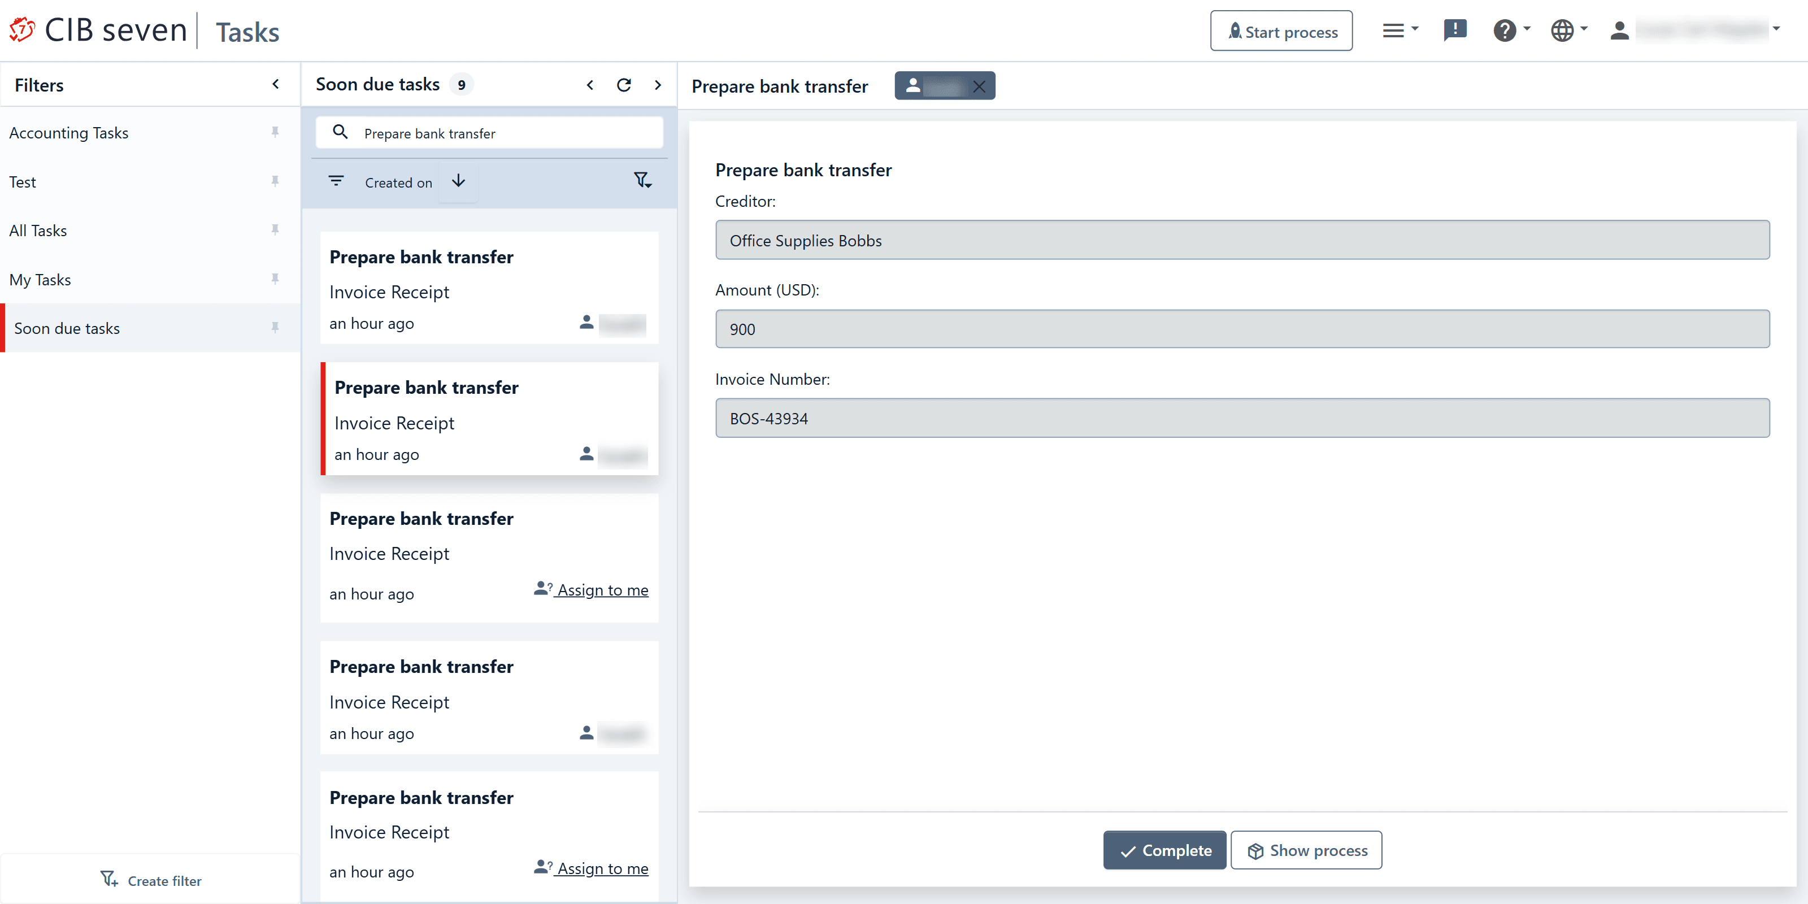Image resolution: width=1808 pixels, height=904 pixels.
Task: Toggle descending sort arrow next to Created on
Action: pyautogui.click(x=458, y=181)
